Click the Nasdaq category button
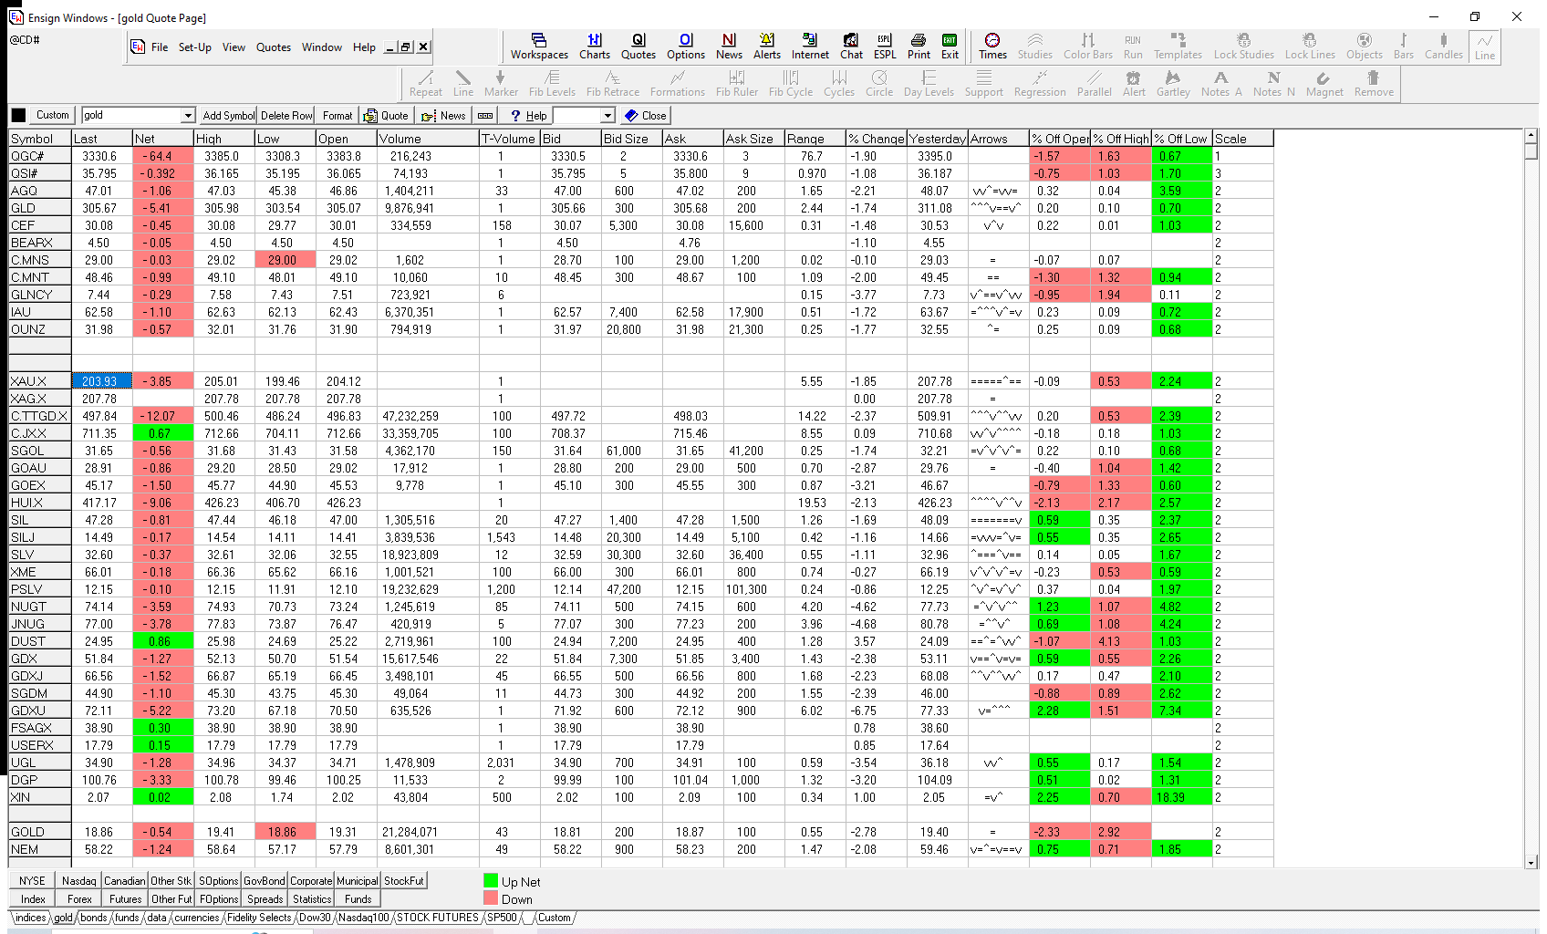This screenshot has width=1547, height=934. coord(79,881)
